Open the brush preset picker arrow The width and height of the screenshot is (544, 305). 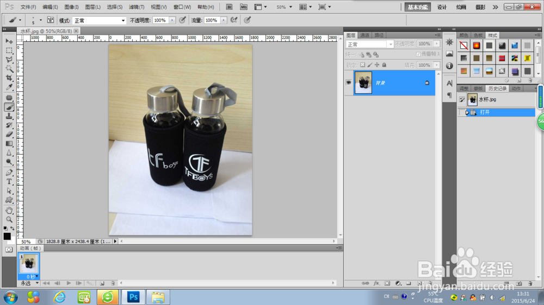(41, 20)
